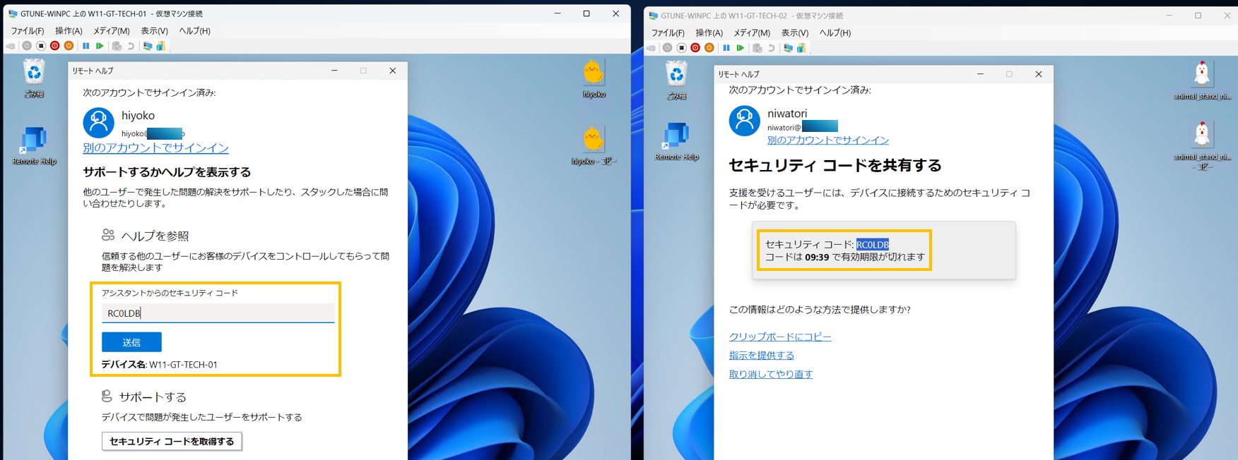Click the security code input field containing RC0LDB
The width and height of the screenshot is (1238, 460).
(x=218, y=313)
